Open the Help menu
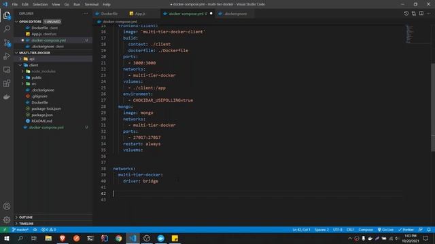The height and width of the screenshot is (244, 435). point(107,4)
